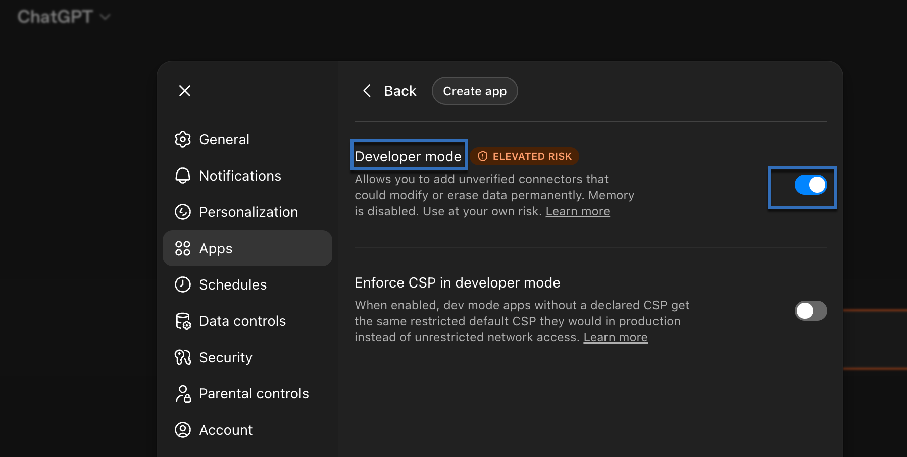Click the Security keys icon

(x=183, y=357)
